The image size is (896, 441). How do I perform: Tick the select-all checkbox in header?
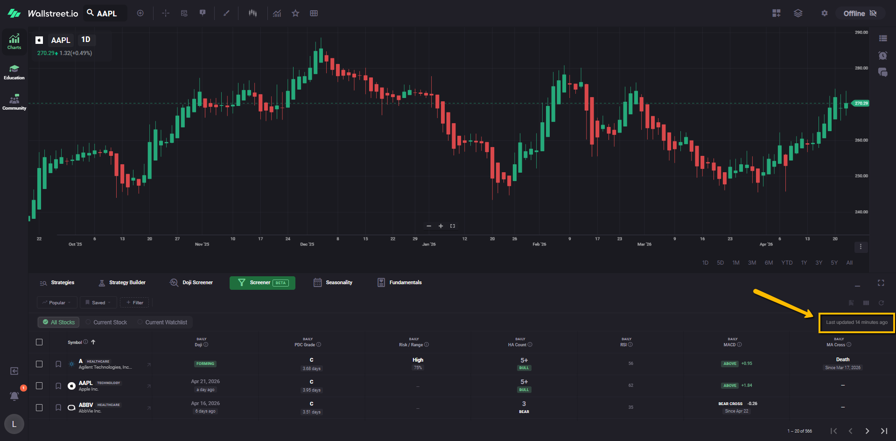39,342
